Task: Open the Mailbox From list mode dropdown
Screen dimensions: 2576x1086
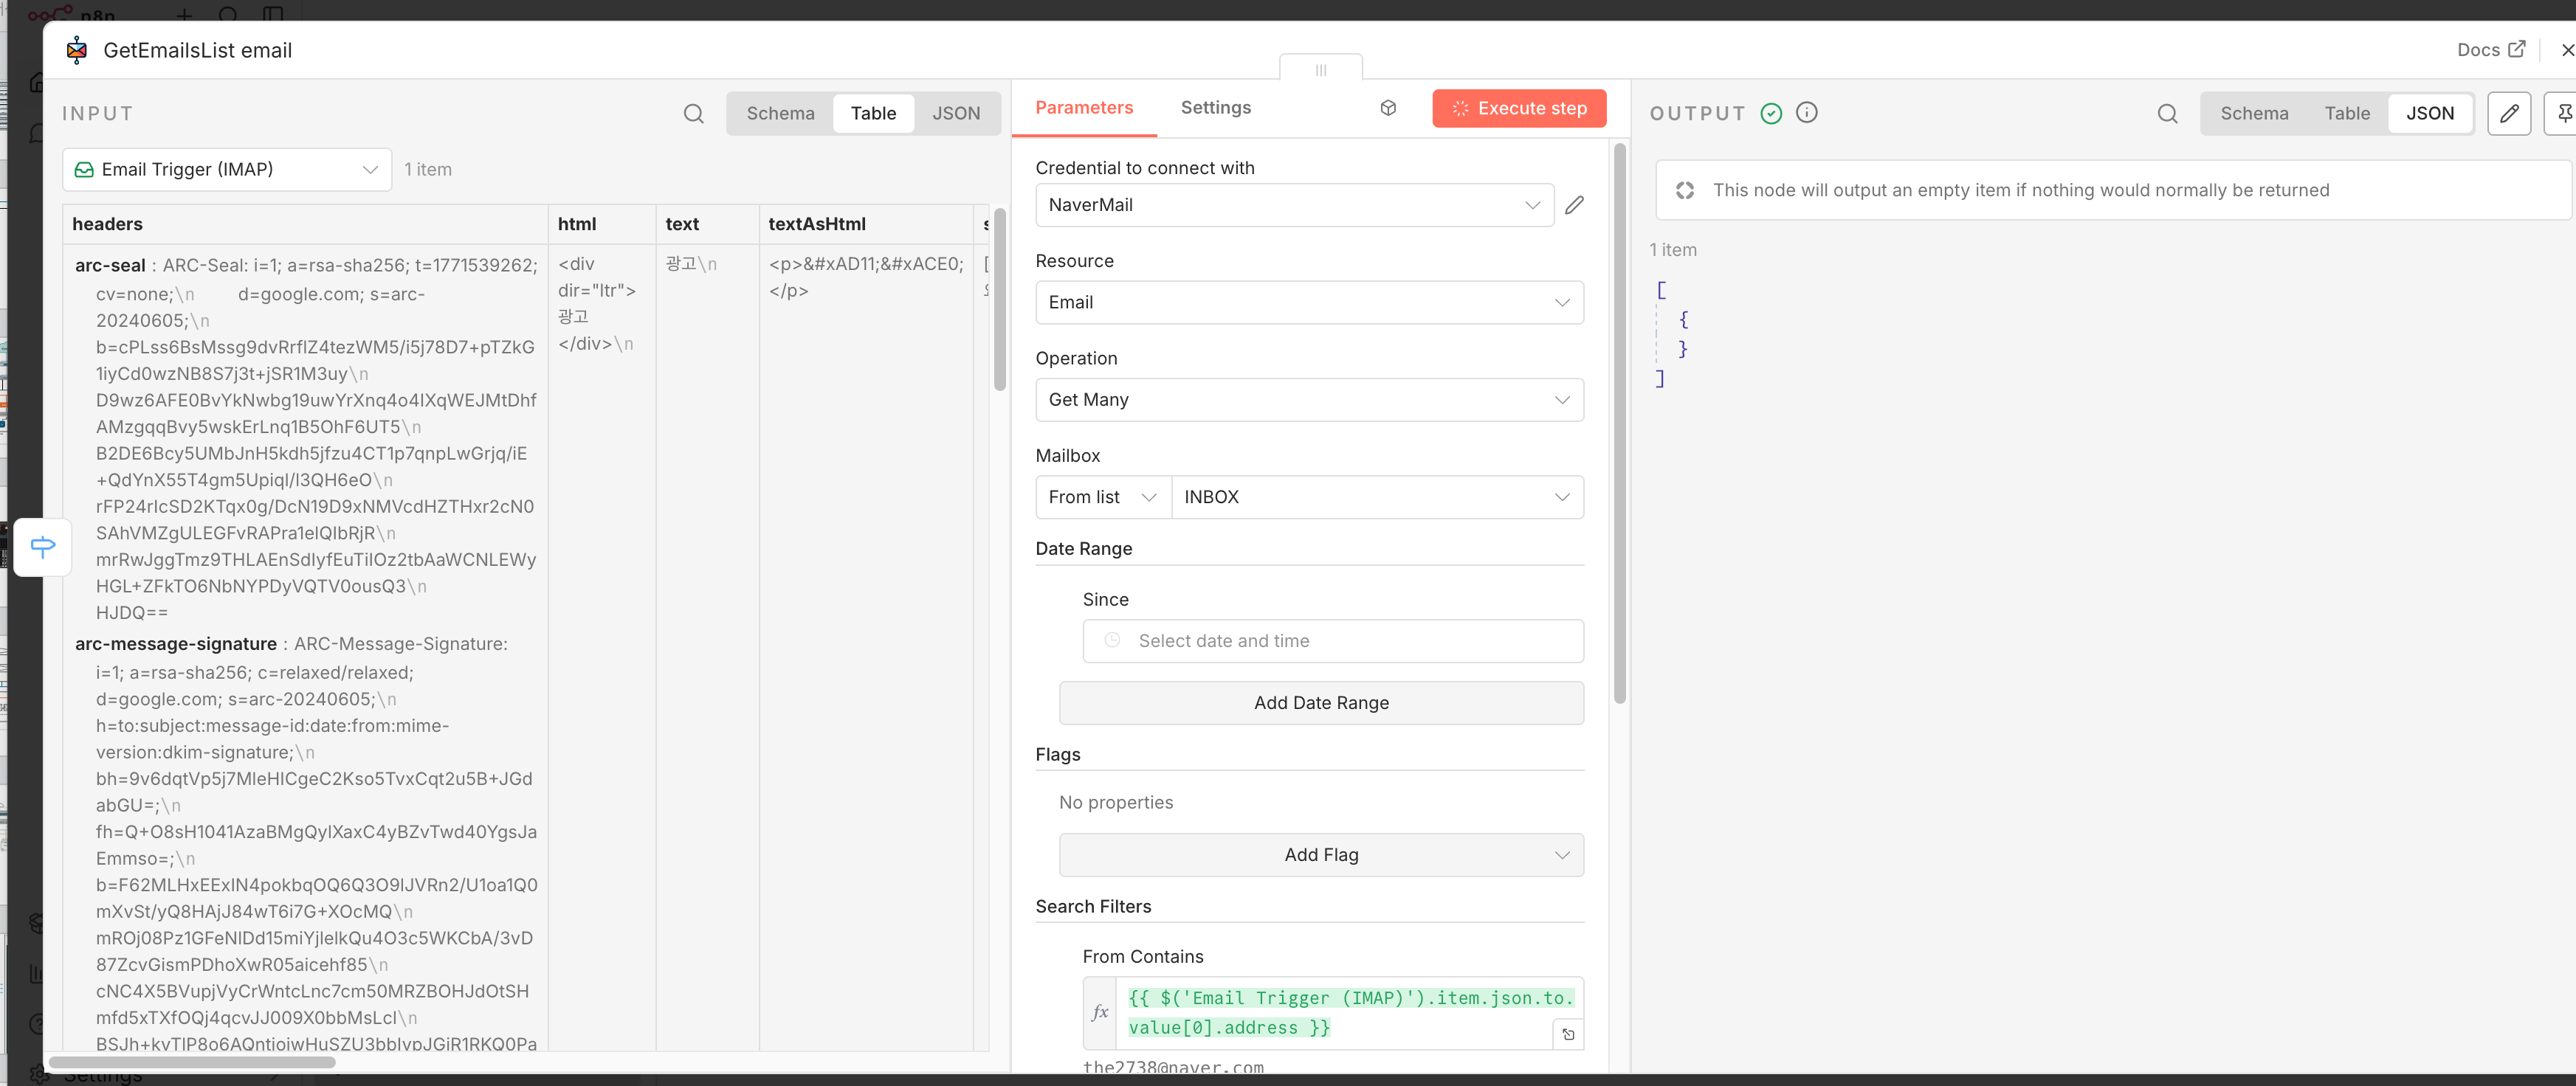Action: (x=1102, y=497)
